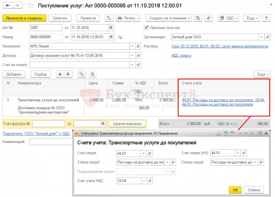Viewport: 275px width, 197px height.
Task: Click Добавить row button
Action: [x=14, y=74]
